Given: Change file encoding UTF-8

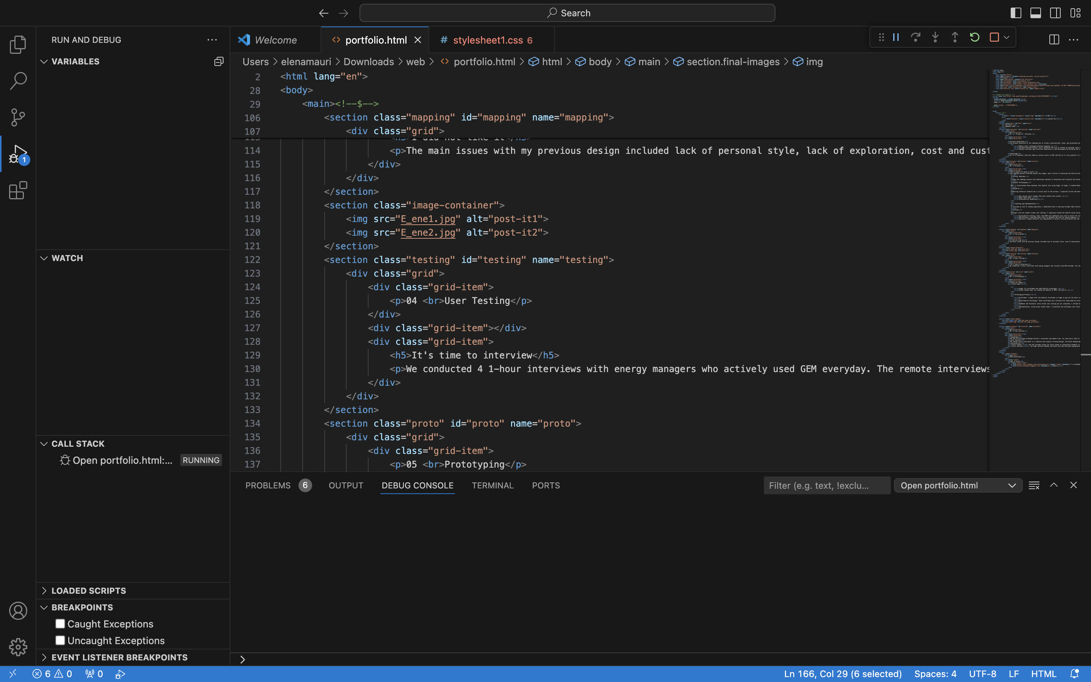Looking at the screenshot, I should [x=982, y=674].
